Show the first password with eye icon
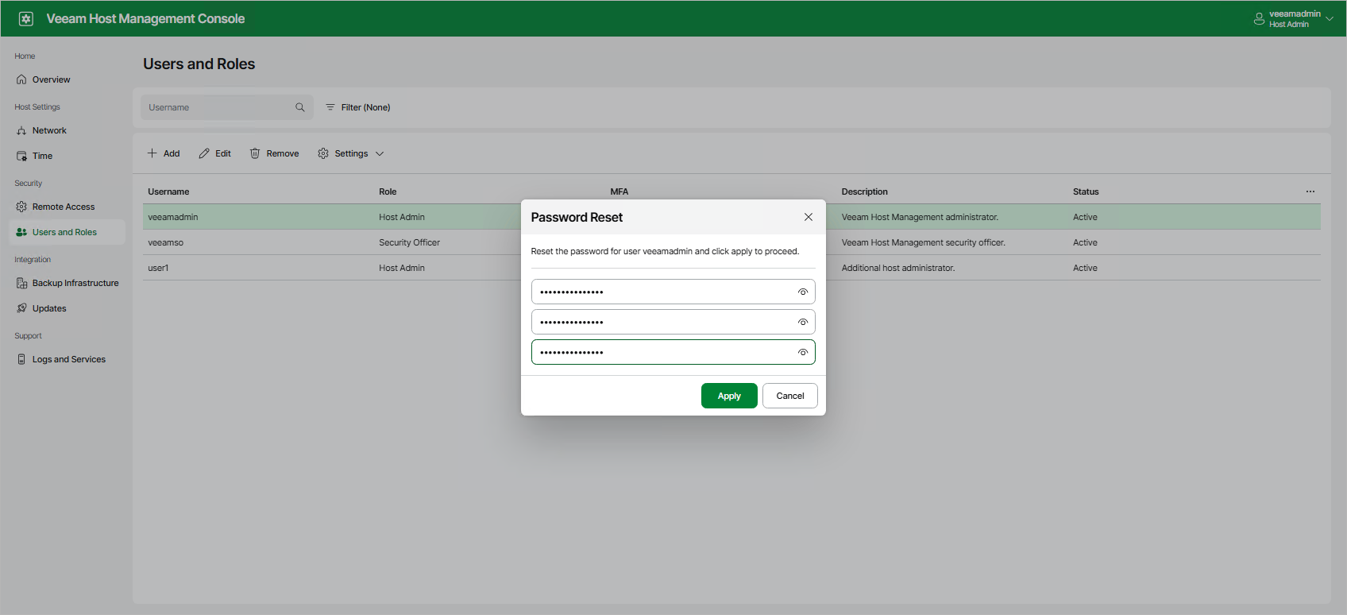The width and height of the screenshot is (1347, 615). (803, 292)
